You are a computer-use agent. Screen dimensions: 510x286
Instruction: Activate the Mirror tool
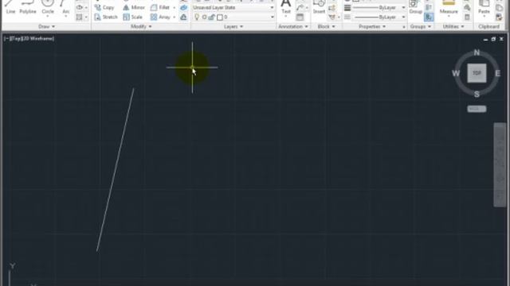click(134, 7)
